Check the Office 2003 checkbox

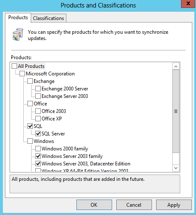click(x=38, y=111)
